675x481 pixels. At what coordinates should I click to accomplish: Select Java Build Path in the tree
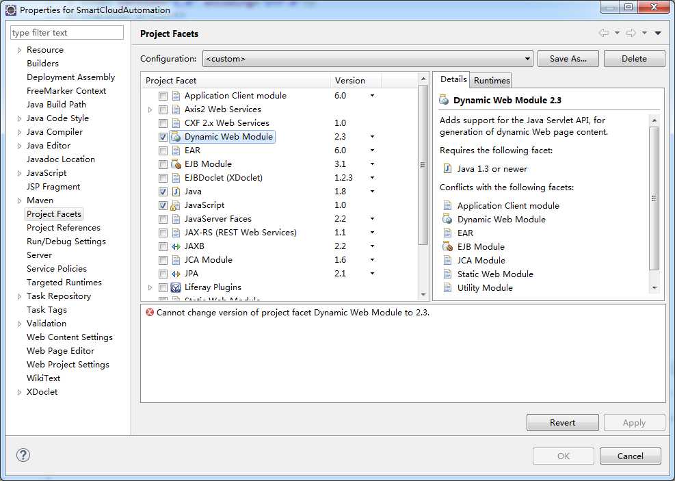[56, 105]
